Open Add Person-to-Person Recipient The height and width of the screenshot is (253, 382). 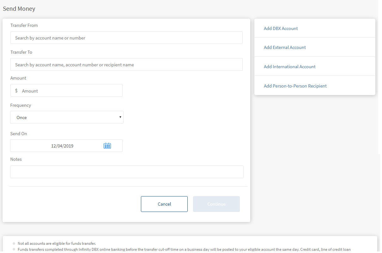click(x=295, y=86)
